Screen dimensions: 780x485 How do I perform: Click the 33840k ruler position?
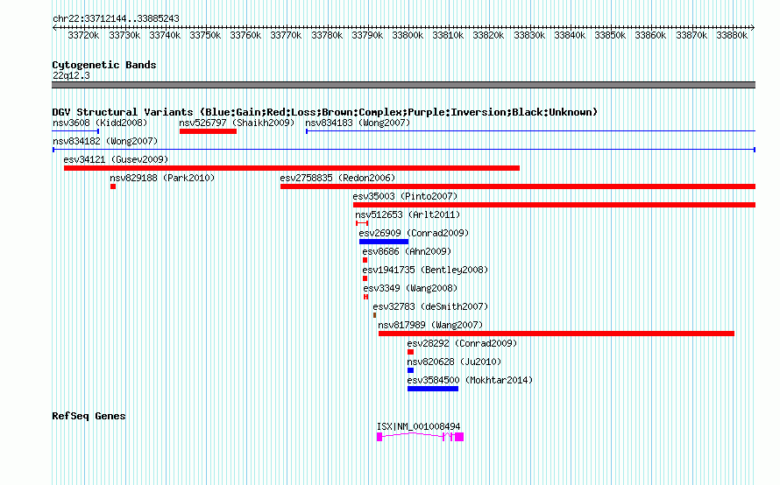tap(570, 35)
